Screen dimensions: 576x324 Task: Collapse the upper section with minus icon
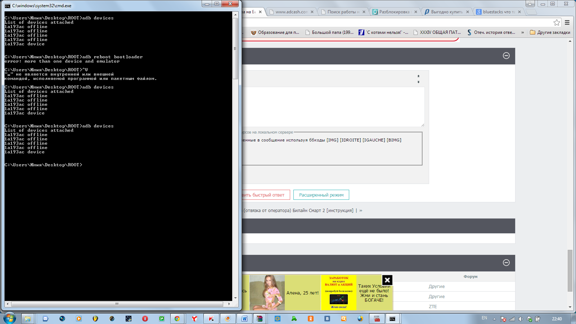pos(506,55)
